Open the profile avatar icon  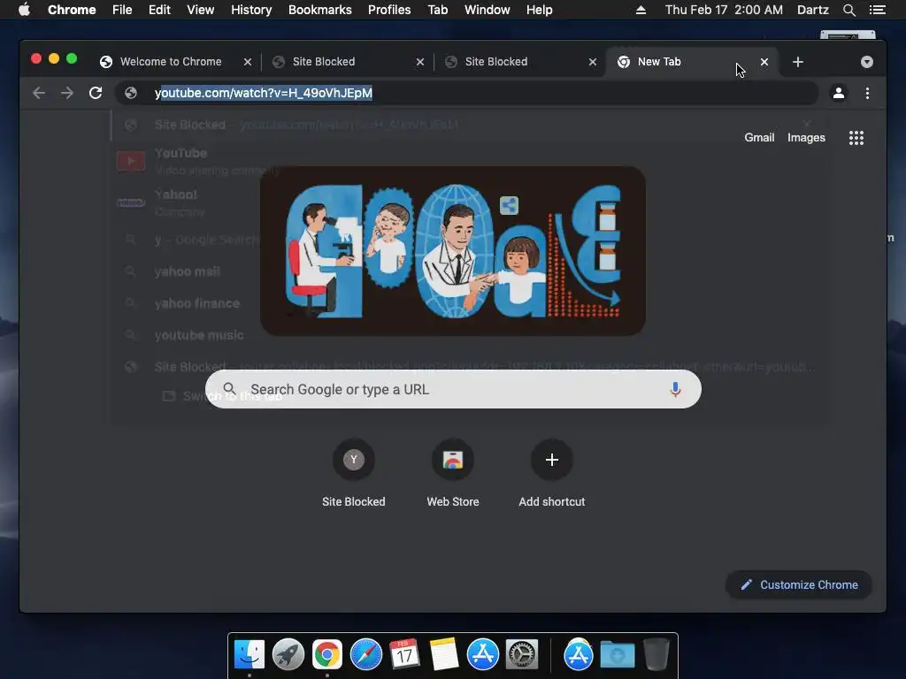tap(839, 93)
